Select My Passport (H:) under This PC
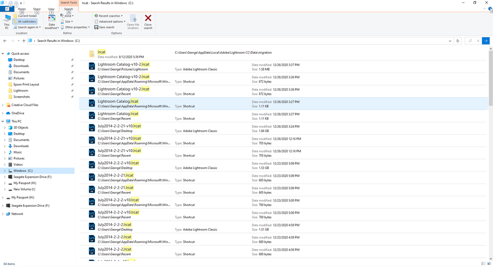This screenshot has height=267, width=493. click(x=25, y=183)
